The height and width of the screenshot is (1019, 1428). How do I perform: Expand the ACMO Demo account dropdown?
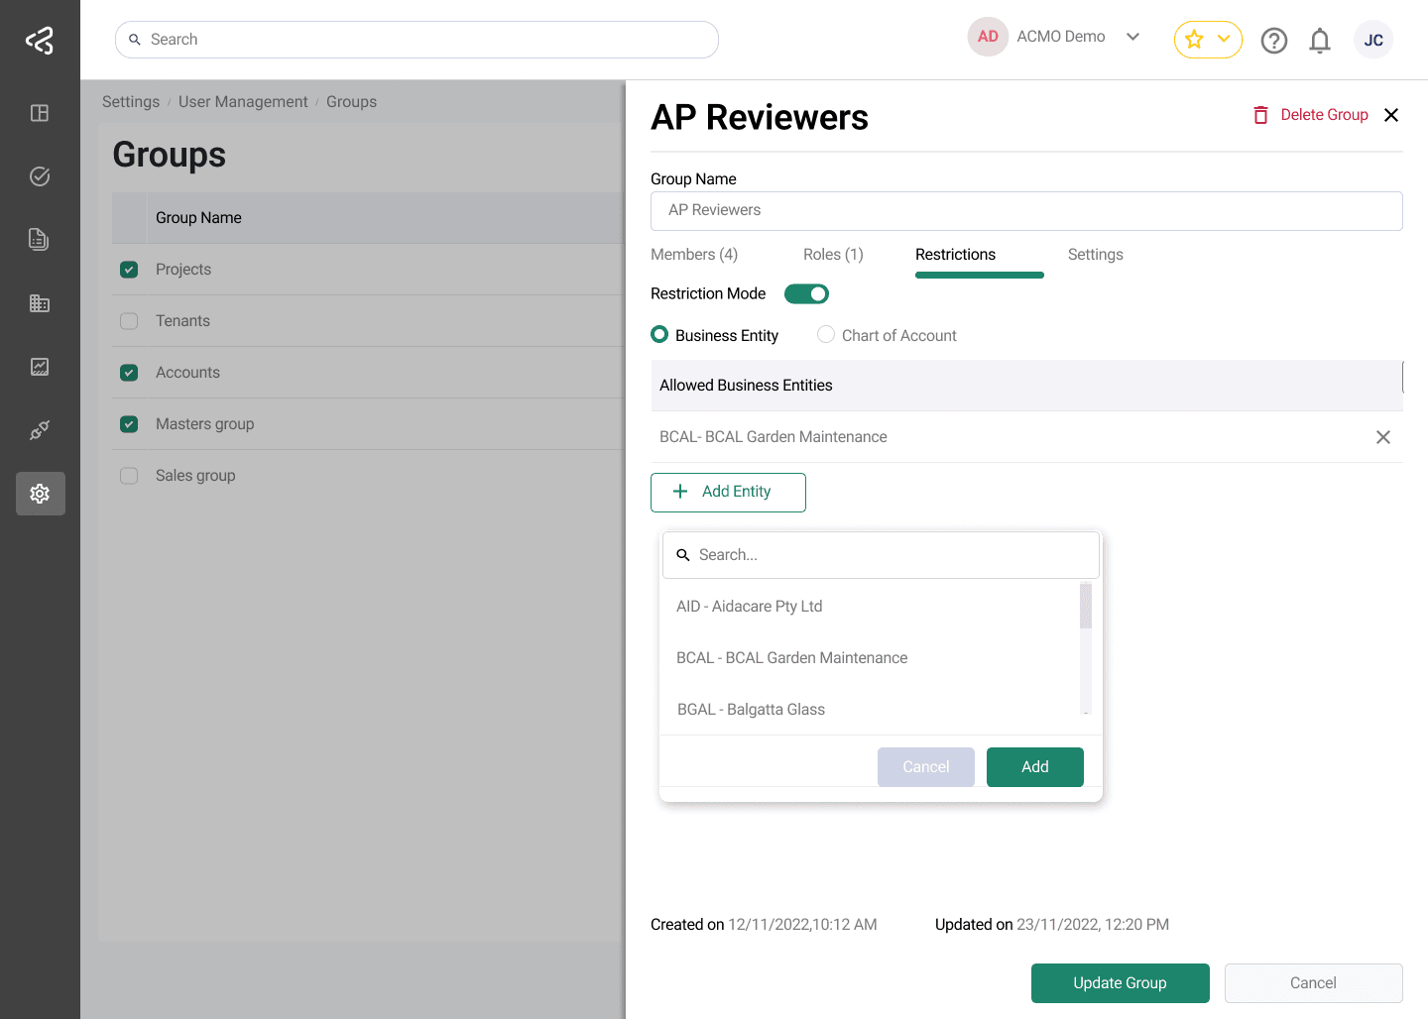1132,37
